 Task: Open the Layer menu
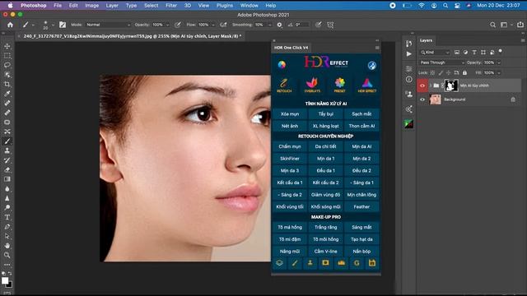click(112, 6)
